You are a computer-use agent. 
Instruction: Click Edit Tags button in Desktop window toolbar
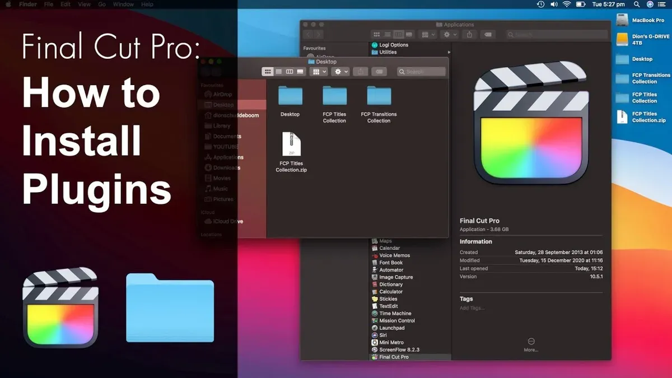point(379,72)
